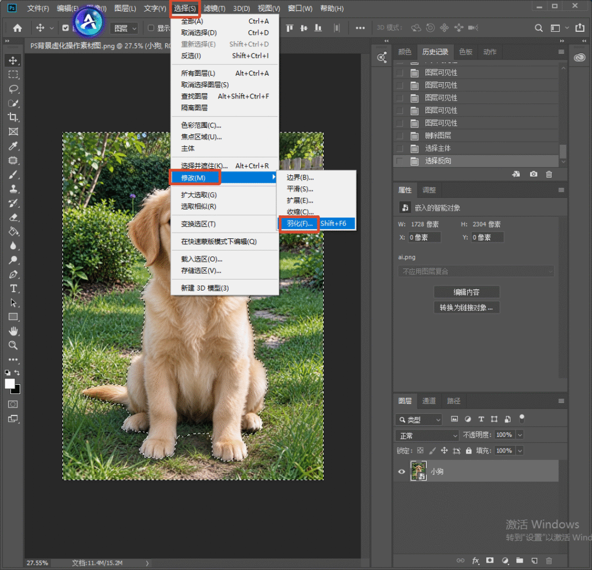
Task: Expand the 不透明度 opacity dropdown arrow
Action: click(520, 435)
